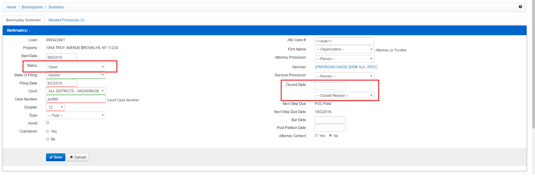
Task: Change State Of Filing dropdown from Alaska
Action: pos(76,75)
